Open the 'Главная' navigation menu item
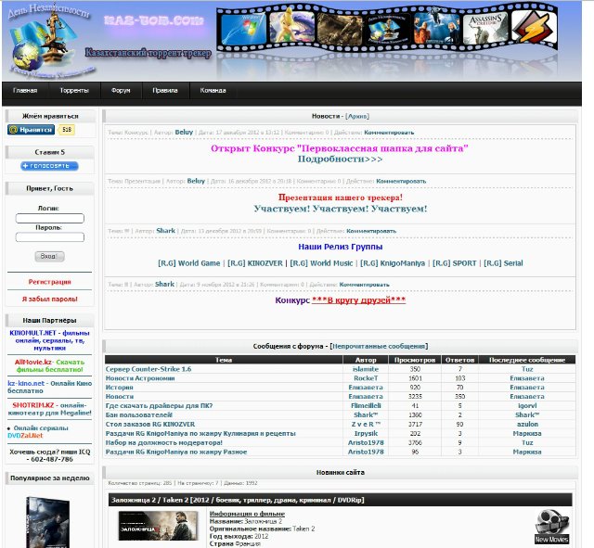594x548 pixels. click(25, 91)
